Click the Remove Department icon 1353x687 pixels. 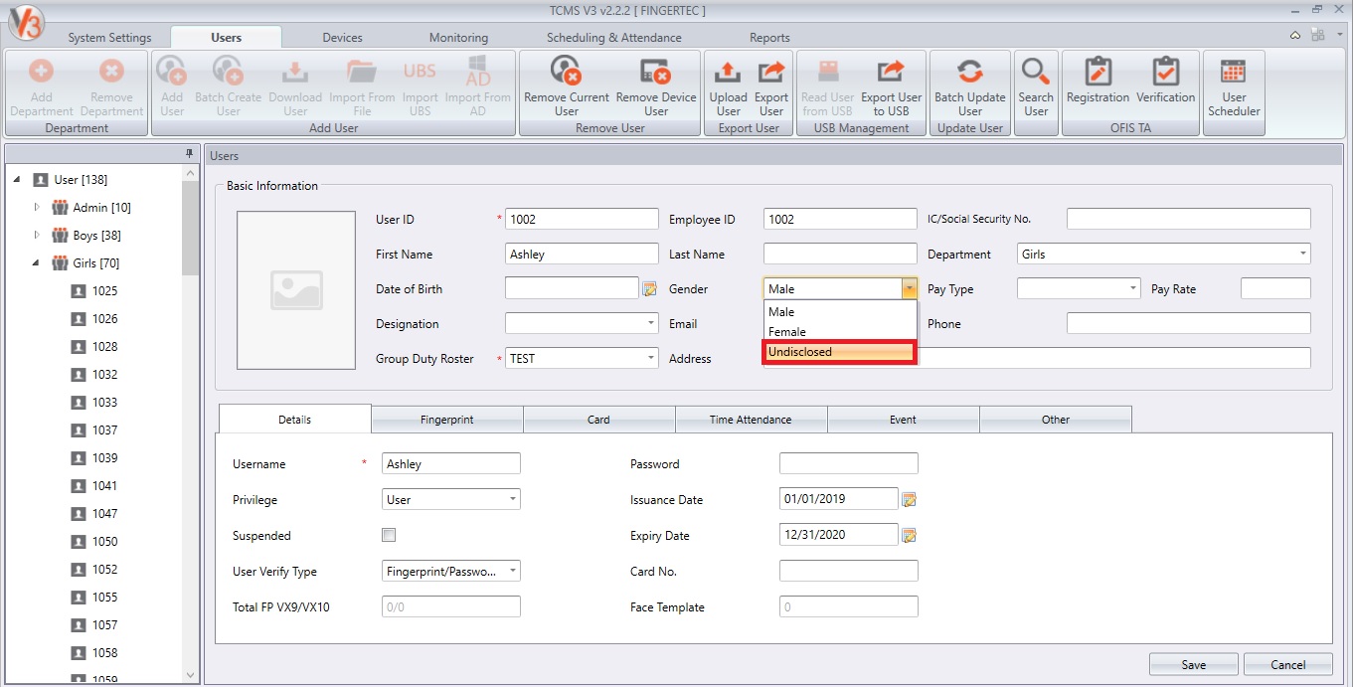click(x=111, y=72)
